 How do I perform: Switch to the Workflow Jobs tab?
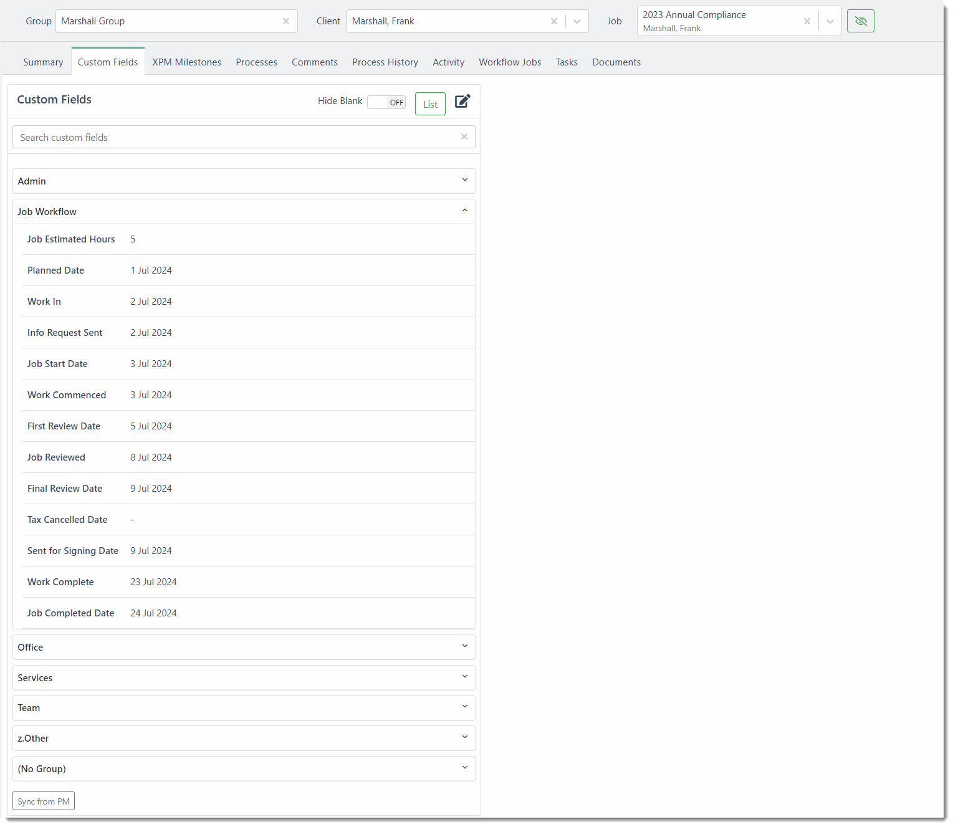pyautogui.click(x=510, y=62)
